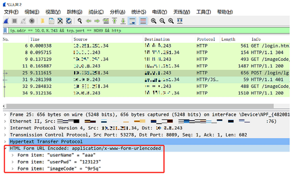Expand the userPwd form item
The width and height of the screenshot is (293, 175).
tap(13, 162)
